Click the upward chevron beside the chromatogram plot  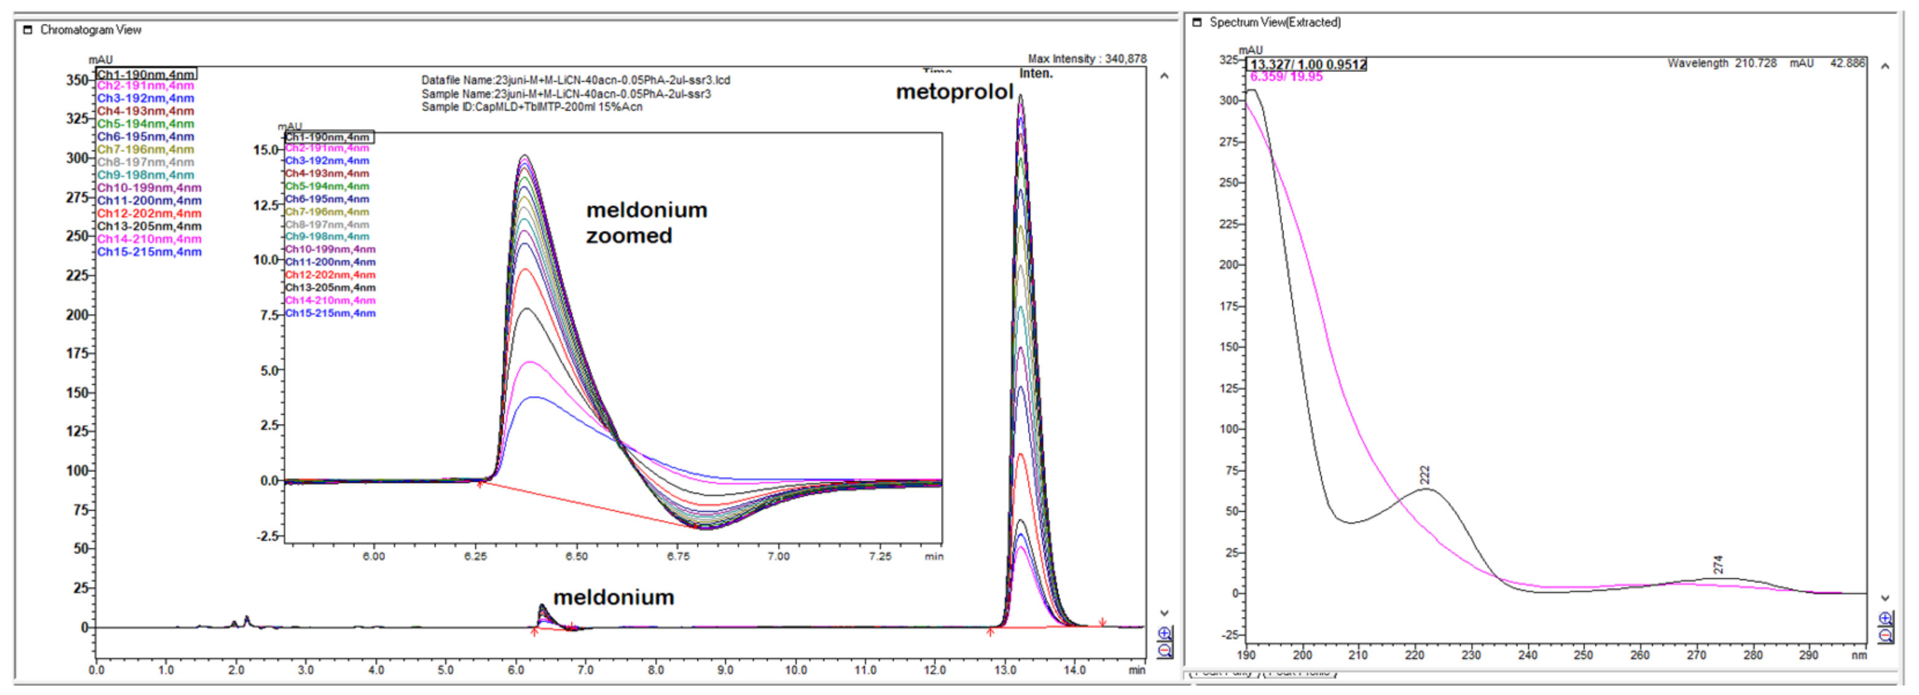(1163, 75)
